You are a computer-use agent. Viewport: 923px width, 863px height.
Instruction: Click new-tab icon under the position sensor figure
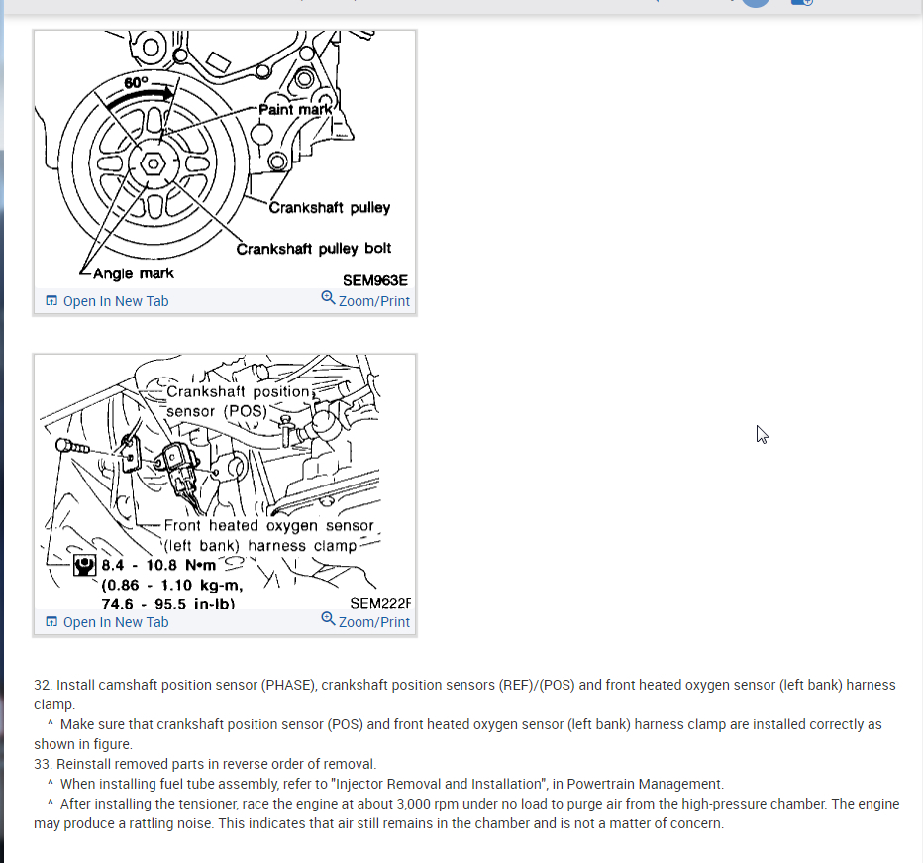click(x=51, y=622)
